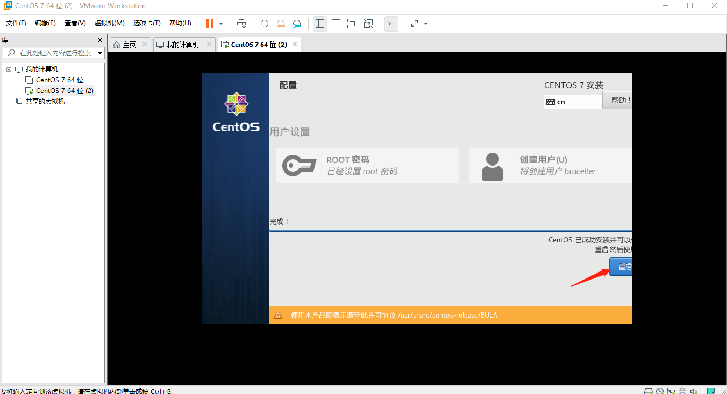Open the 文件(F) menu
Image resolution: width=727 pixels, height=394 pixels.
pyautogui.click(x=16, y=23)
